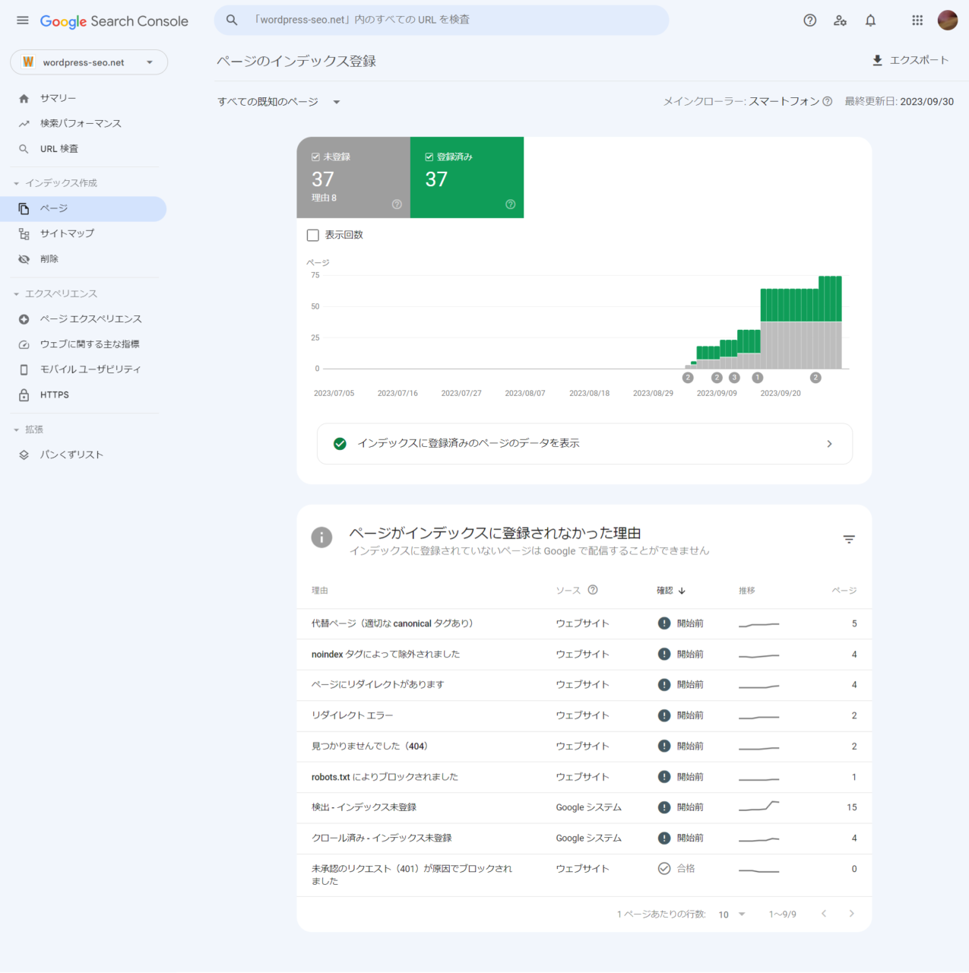Click the URL inspection search field
The image size is (969, 973).
[442, 20]
